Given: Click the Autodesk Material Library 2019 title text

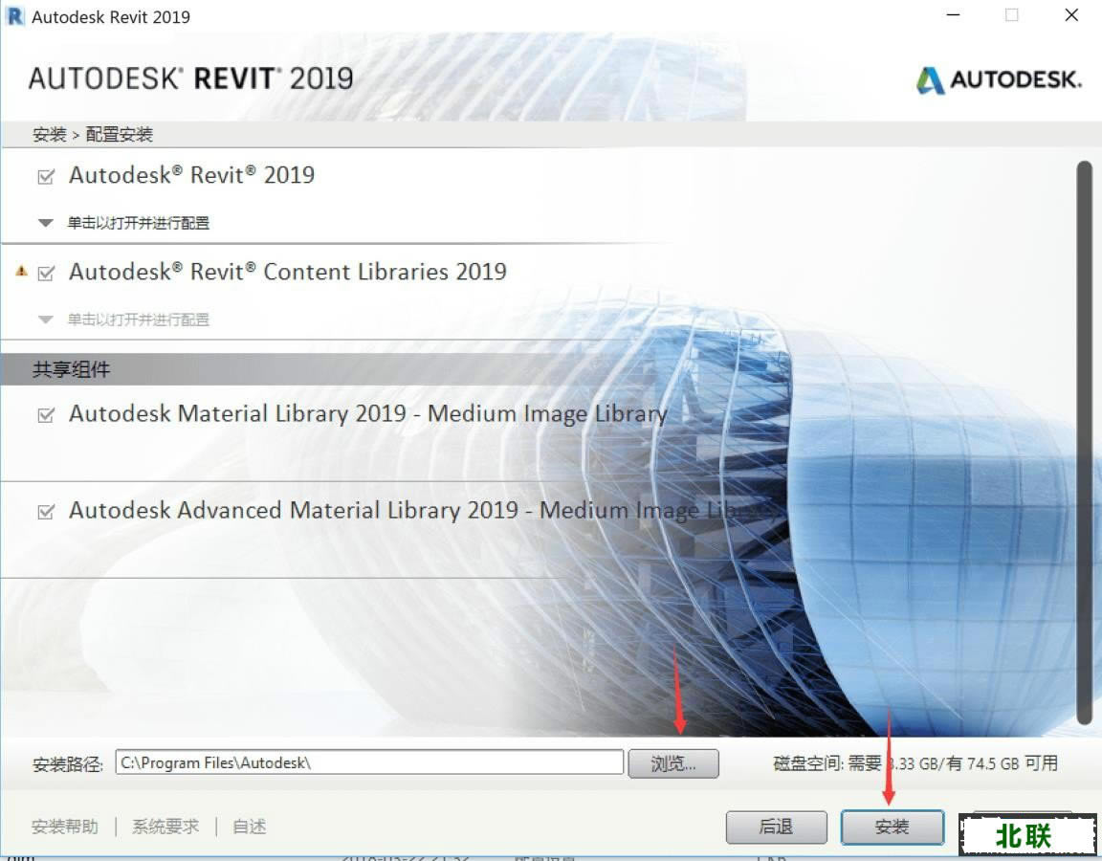Looking at the screenshot, I should (x=368, y=413).
